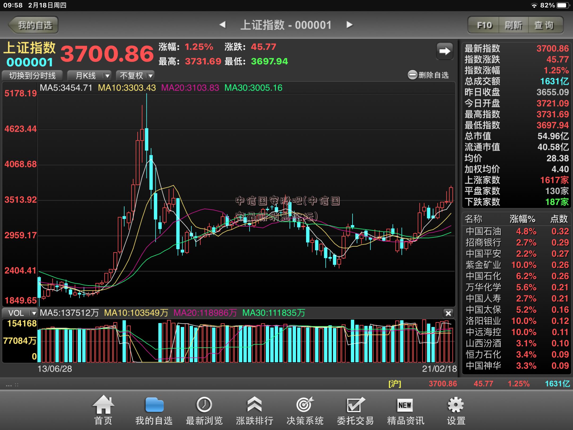Viewport: 573px width, 430px height.
Task: Select 恒力石化 row in stock list
Action: tap(517, 354)
